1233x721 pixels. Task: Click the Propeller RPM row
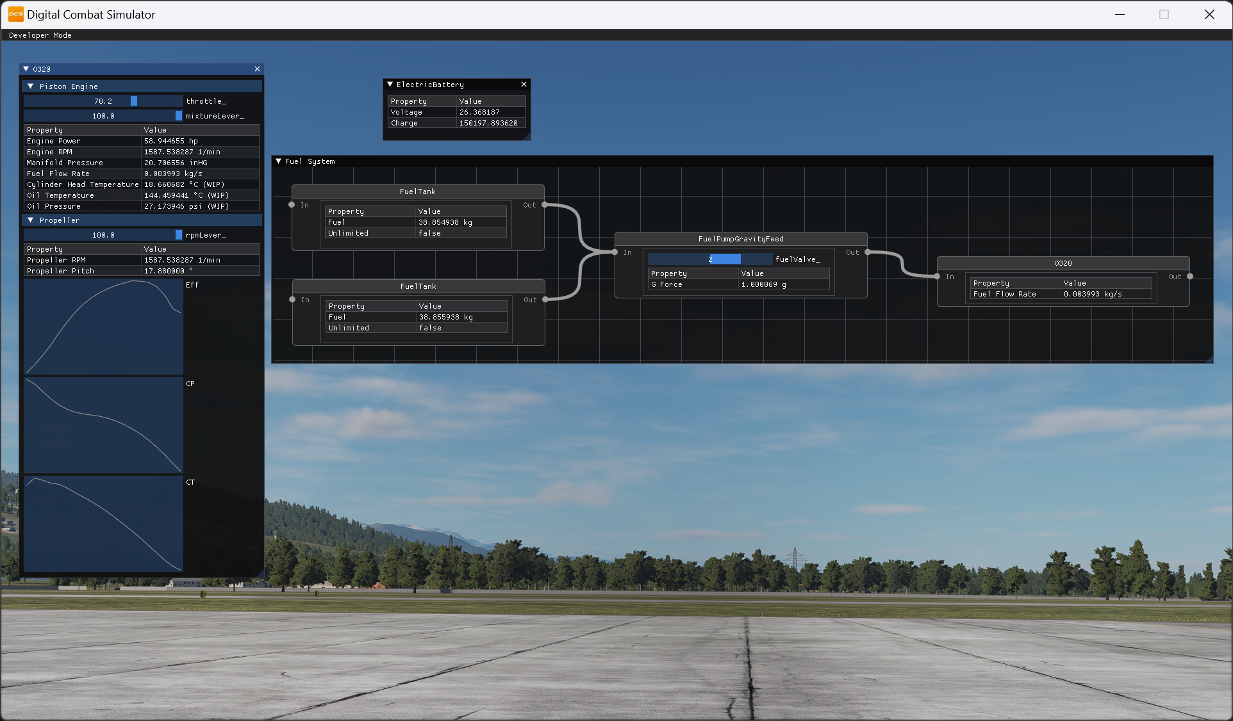(x=142, y=260)
